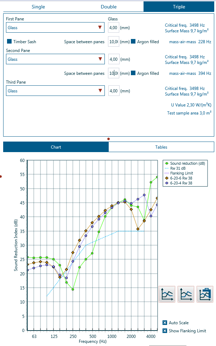Click the purple circle 6-20-4 legend marker
Viewport: 216px width, 346px height.
167,183
